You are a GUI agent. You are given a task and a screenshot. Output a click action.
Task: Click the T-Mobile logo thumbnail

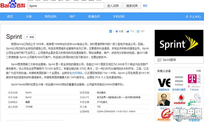click(194, 81)
